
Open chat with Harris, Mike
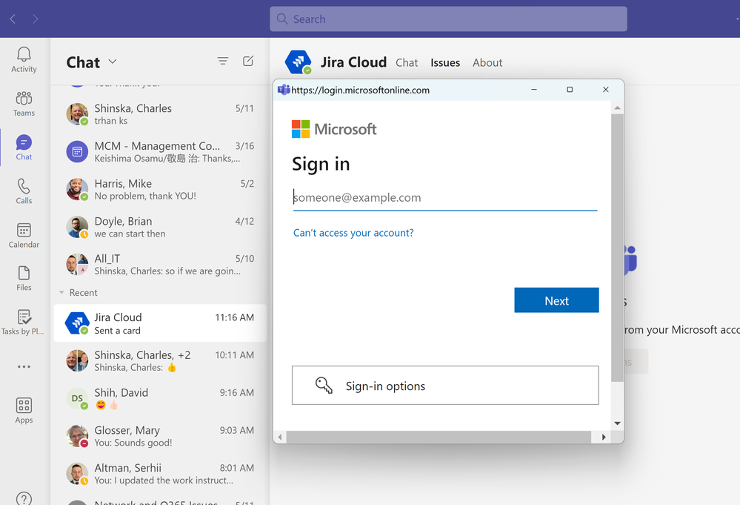click(160, 189)
